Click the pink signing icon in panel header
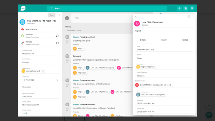215x121 pixels. [137, 24]
